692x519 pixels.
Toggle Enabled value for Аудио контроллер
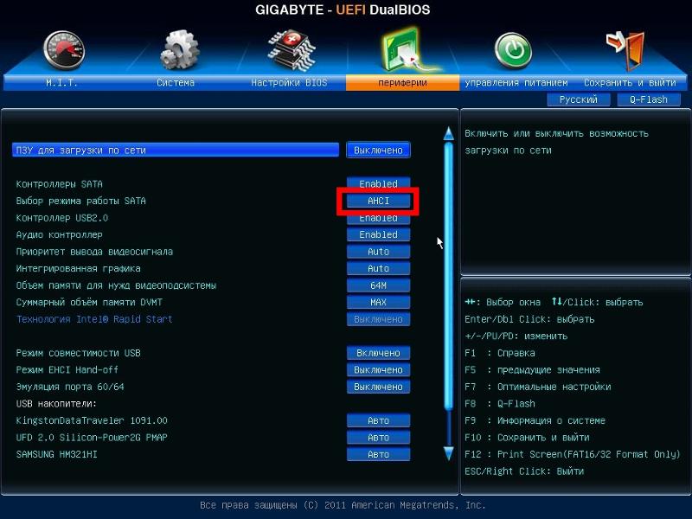pyautogui.click(x=378, y=234)
